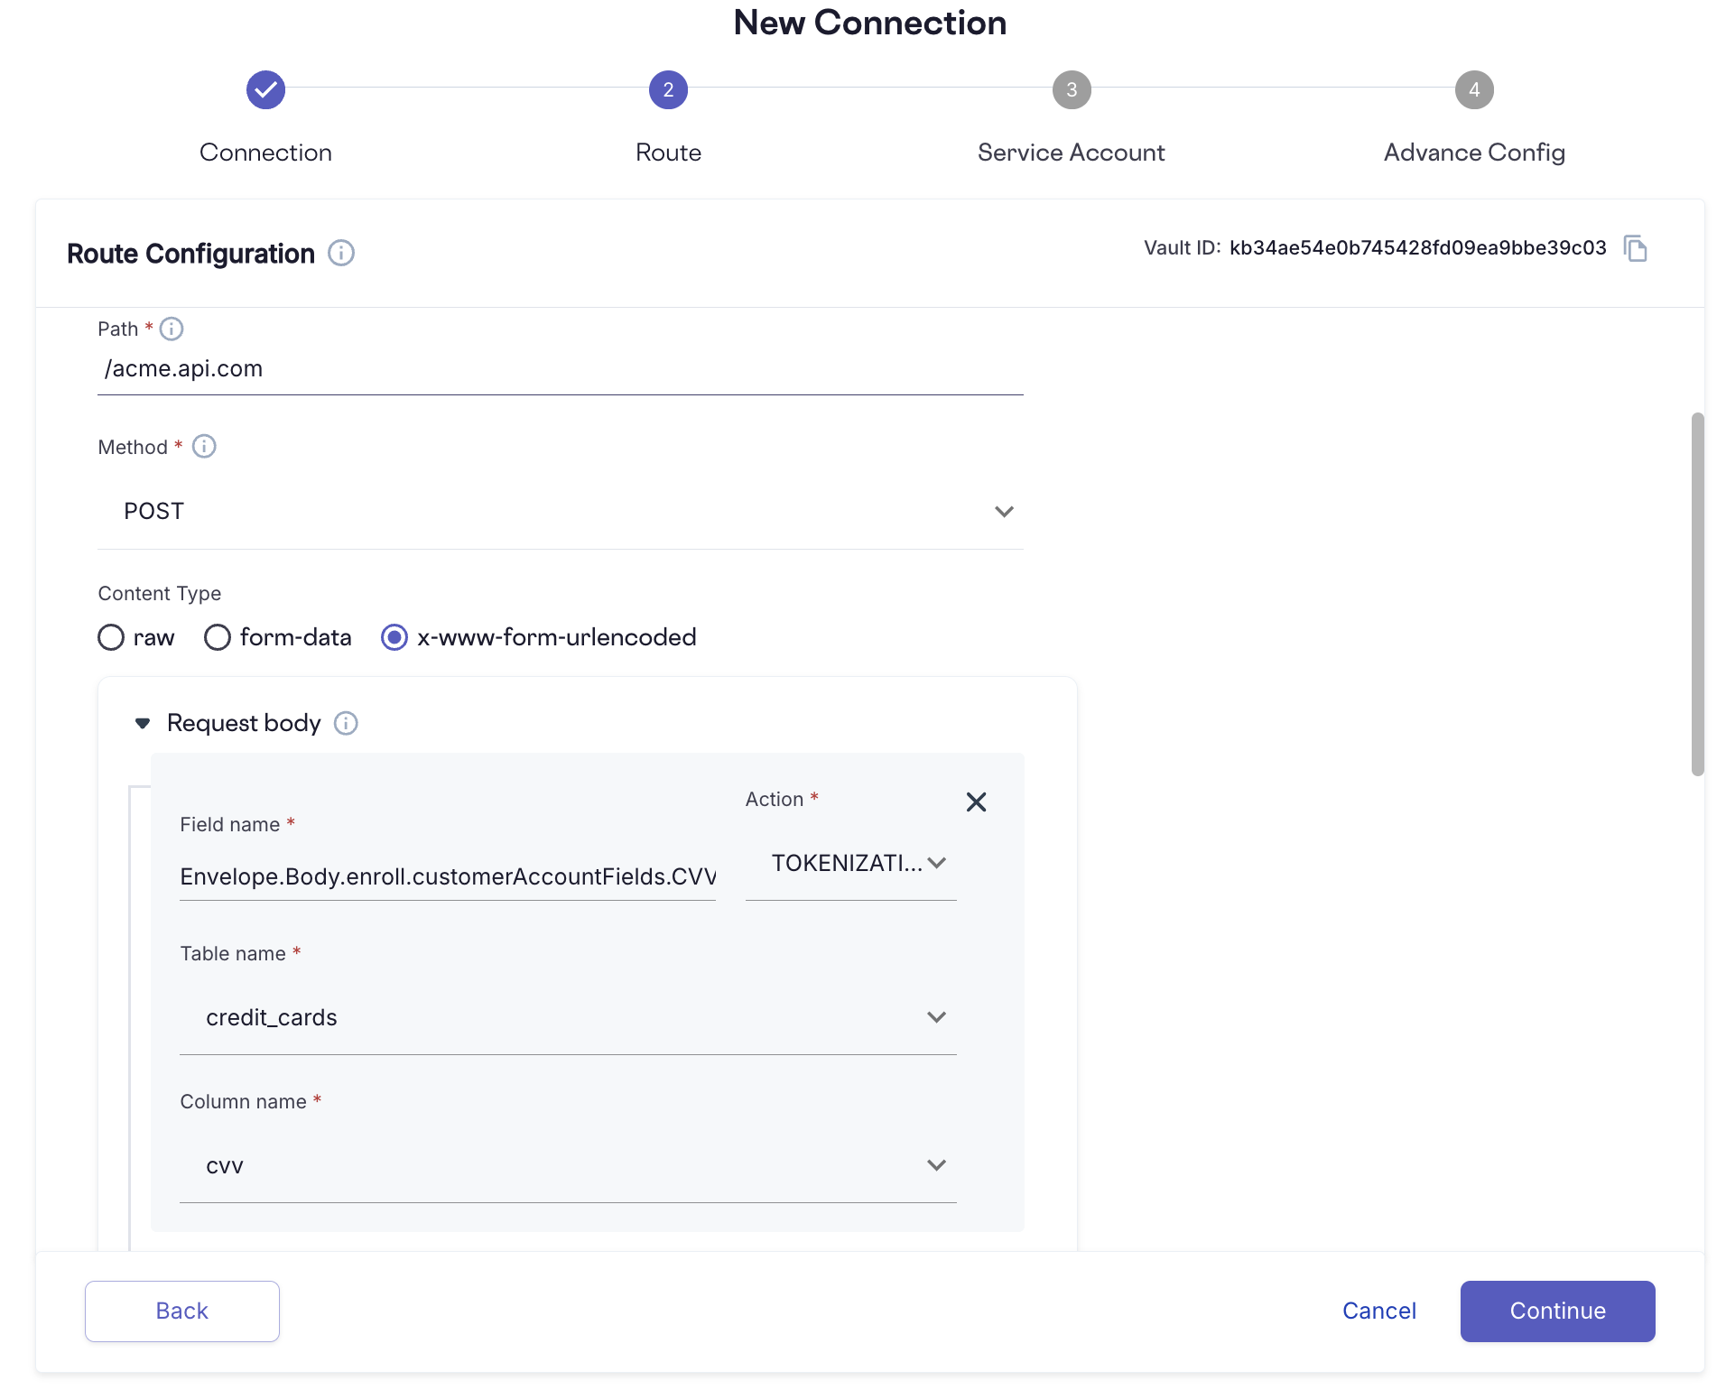Select the form-data content type
Viewport: 1726px width, 1390px height.
pos(217,637)
